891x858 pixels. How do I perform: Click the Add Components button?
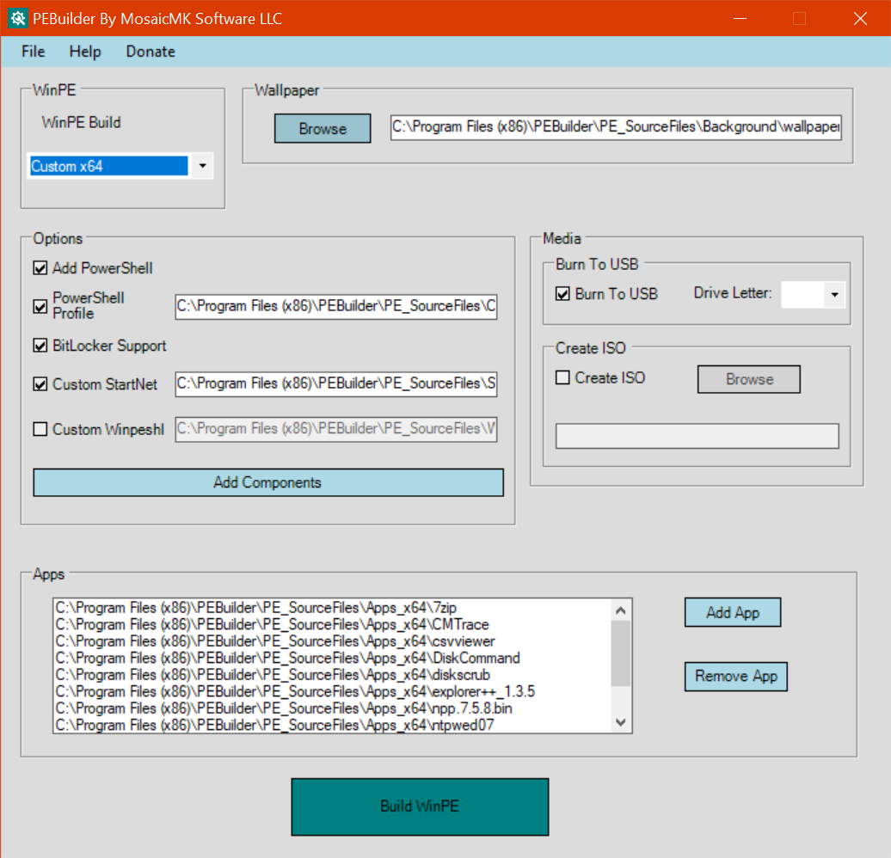268,482
